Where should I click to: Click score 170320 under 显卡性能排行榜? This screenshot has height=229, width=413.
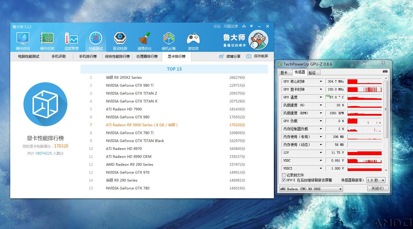(61, 146)
